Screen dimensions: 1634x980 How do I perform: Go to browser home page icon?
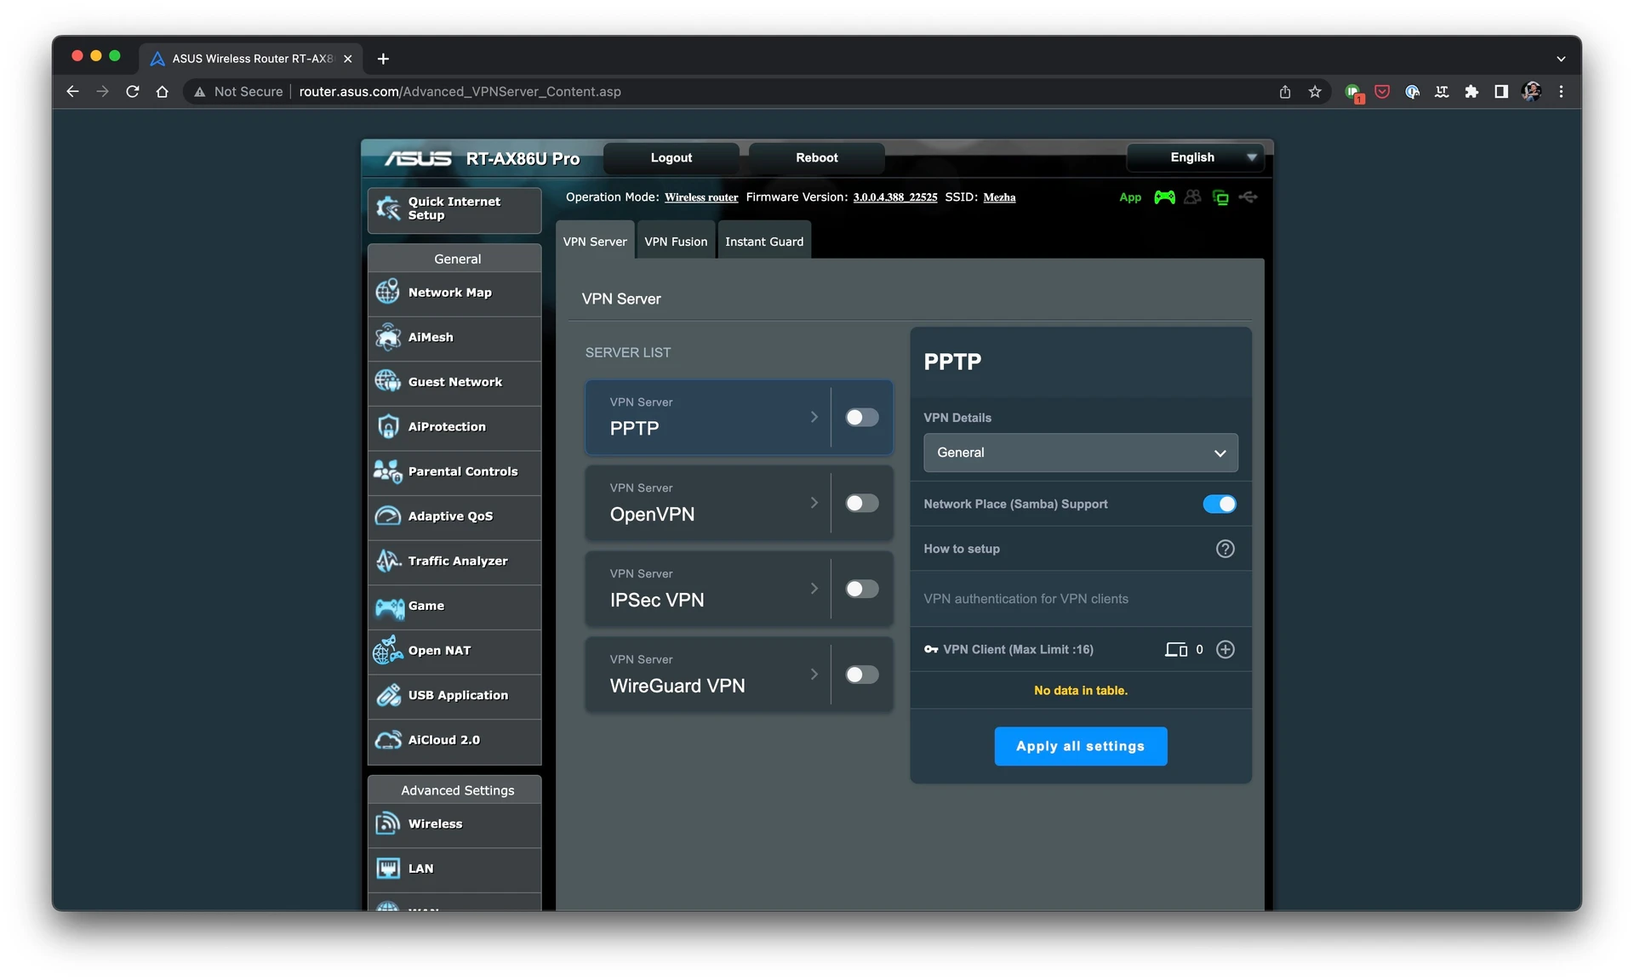(x=162, y=91)
